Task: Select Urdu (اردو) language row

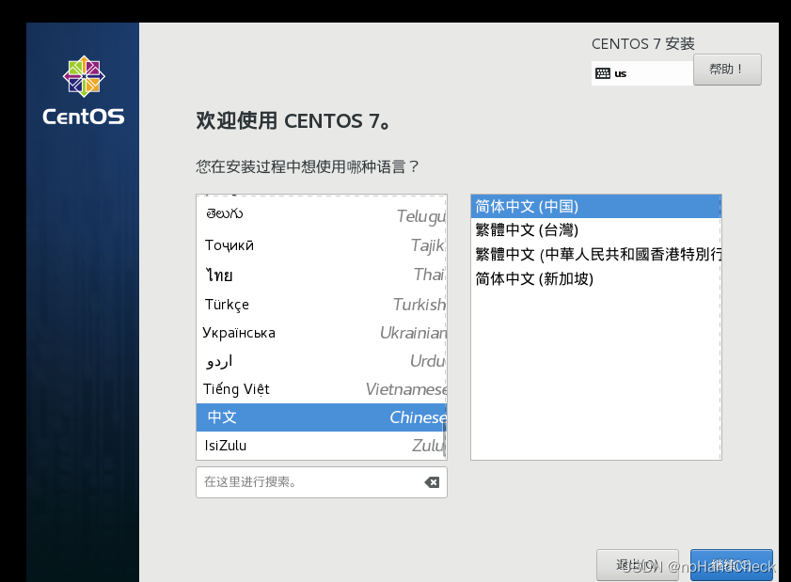Action: (322, 361)
